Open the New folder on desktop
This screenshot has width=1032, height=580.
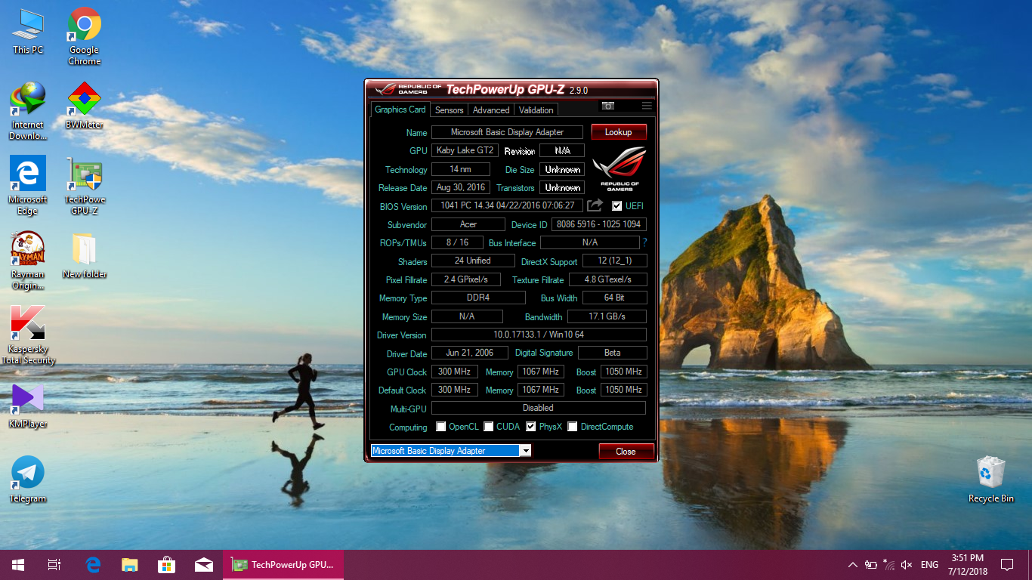click(85, 255)
